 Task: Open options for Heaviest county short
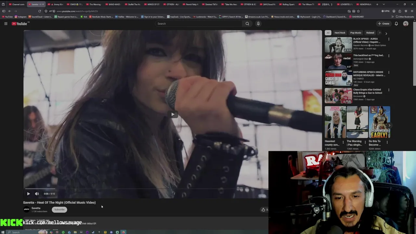tap(343, 142)
